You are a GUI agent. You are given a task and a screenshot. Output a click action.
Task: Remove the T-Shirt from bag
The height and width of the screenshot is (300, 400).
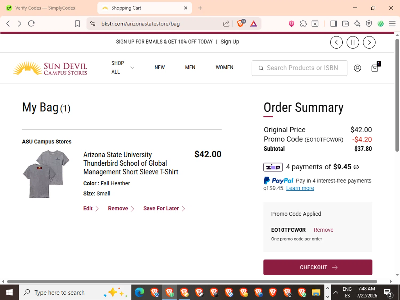[121, 209]
